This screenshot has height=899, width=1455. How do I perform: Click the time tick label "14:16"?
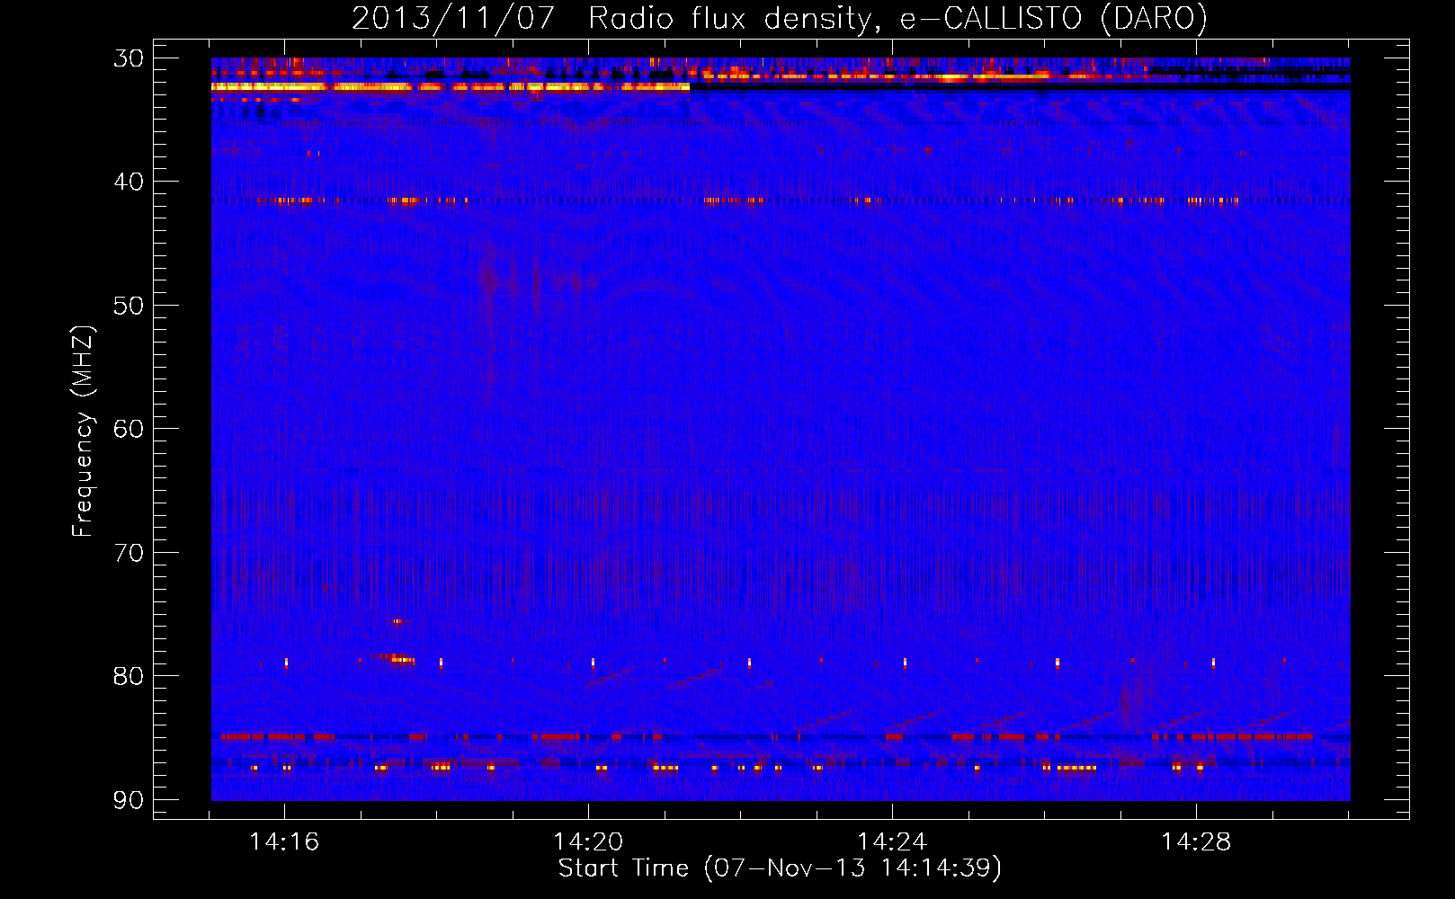pyautogui.click(x=284, y=842)
